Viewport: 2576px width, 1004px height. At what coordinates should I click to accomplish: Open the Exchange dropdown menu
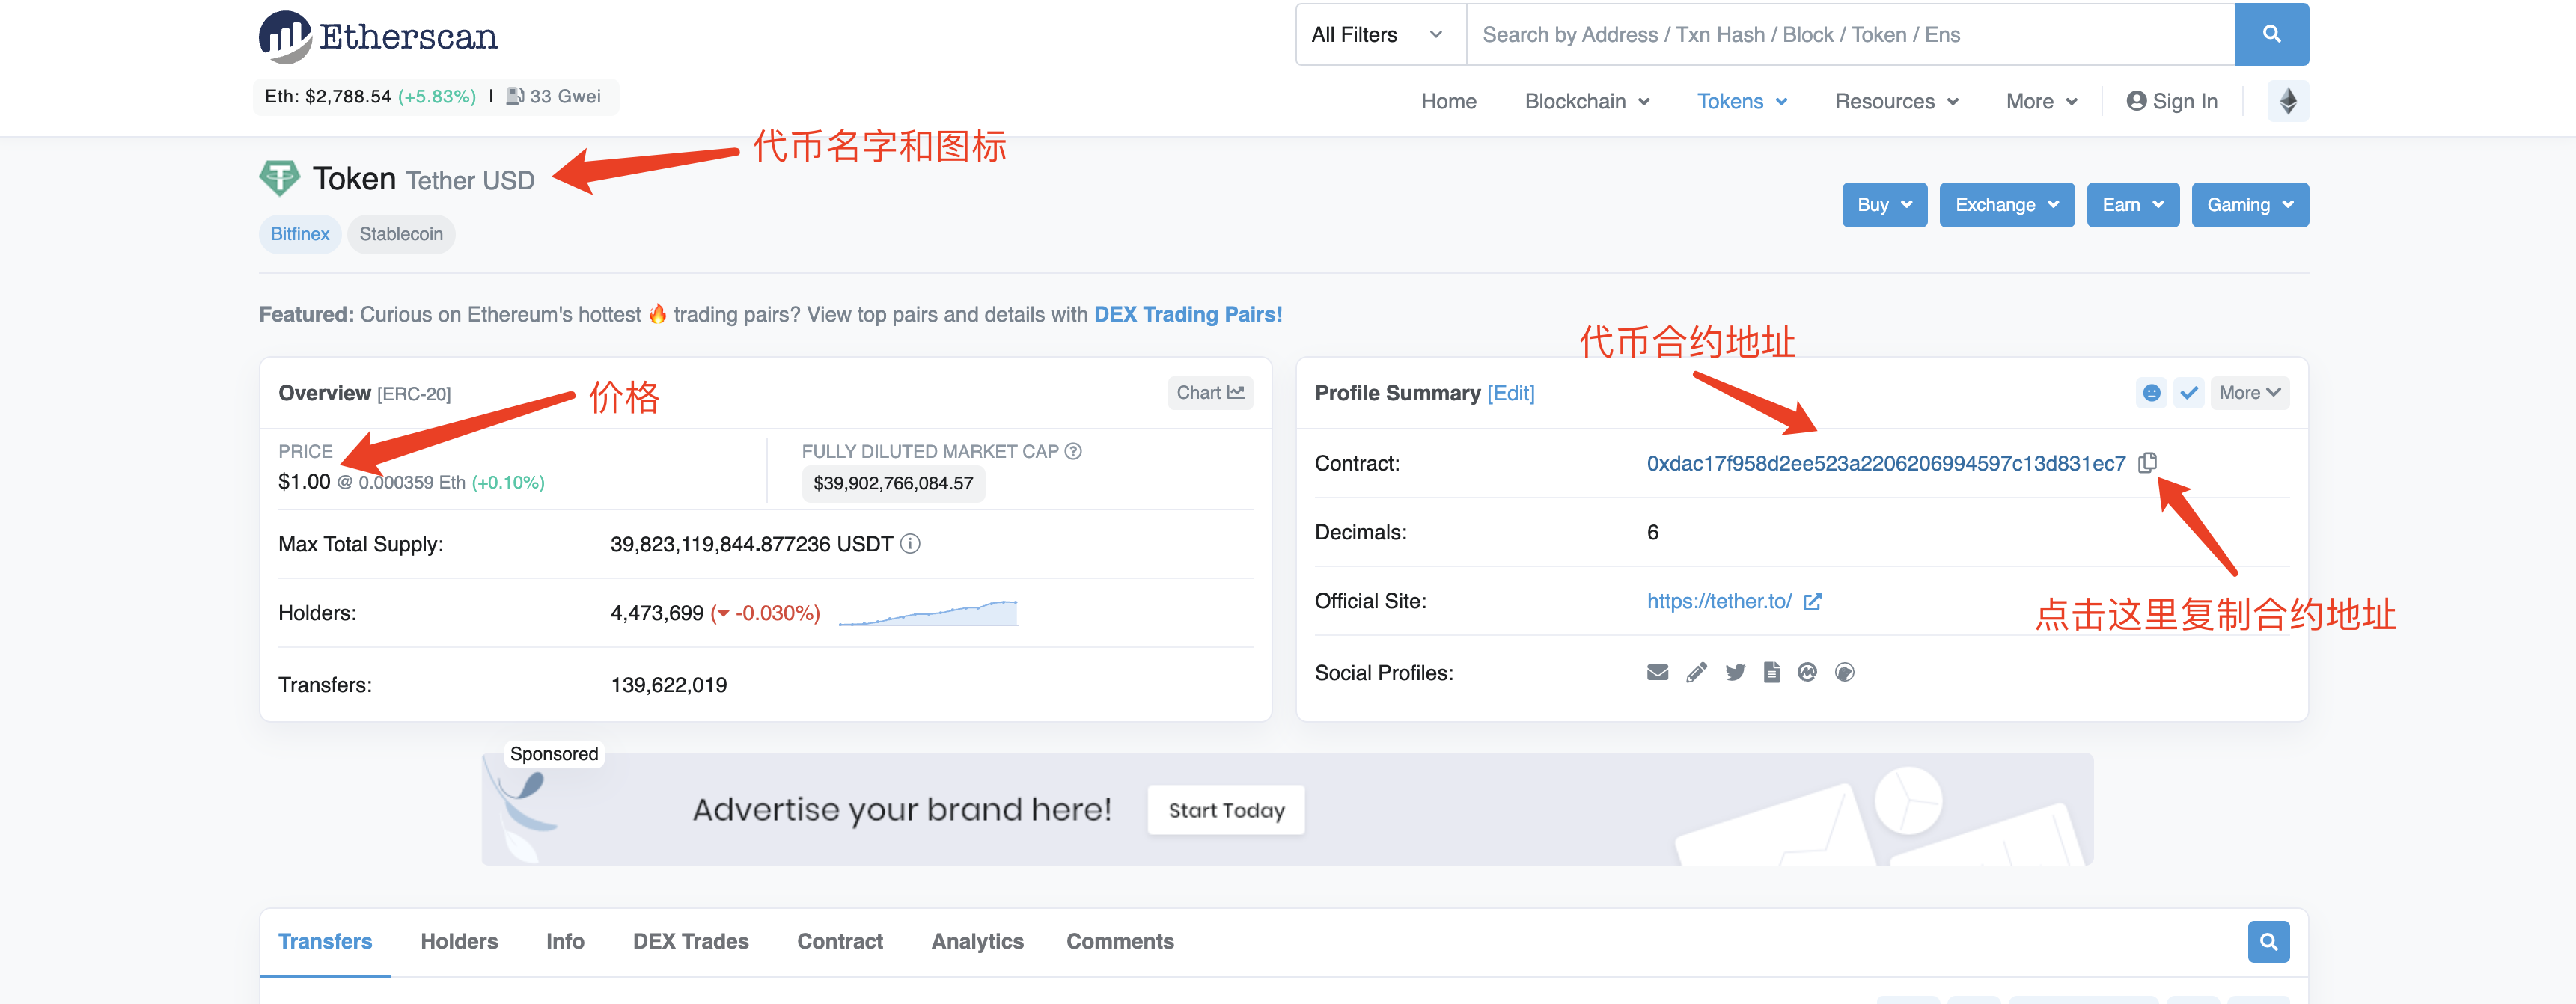(2006, 205)
